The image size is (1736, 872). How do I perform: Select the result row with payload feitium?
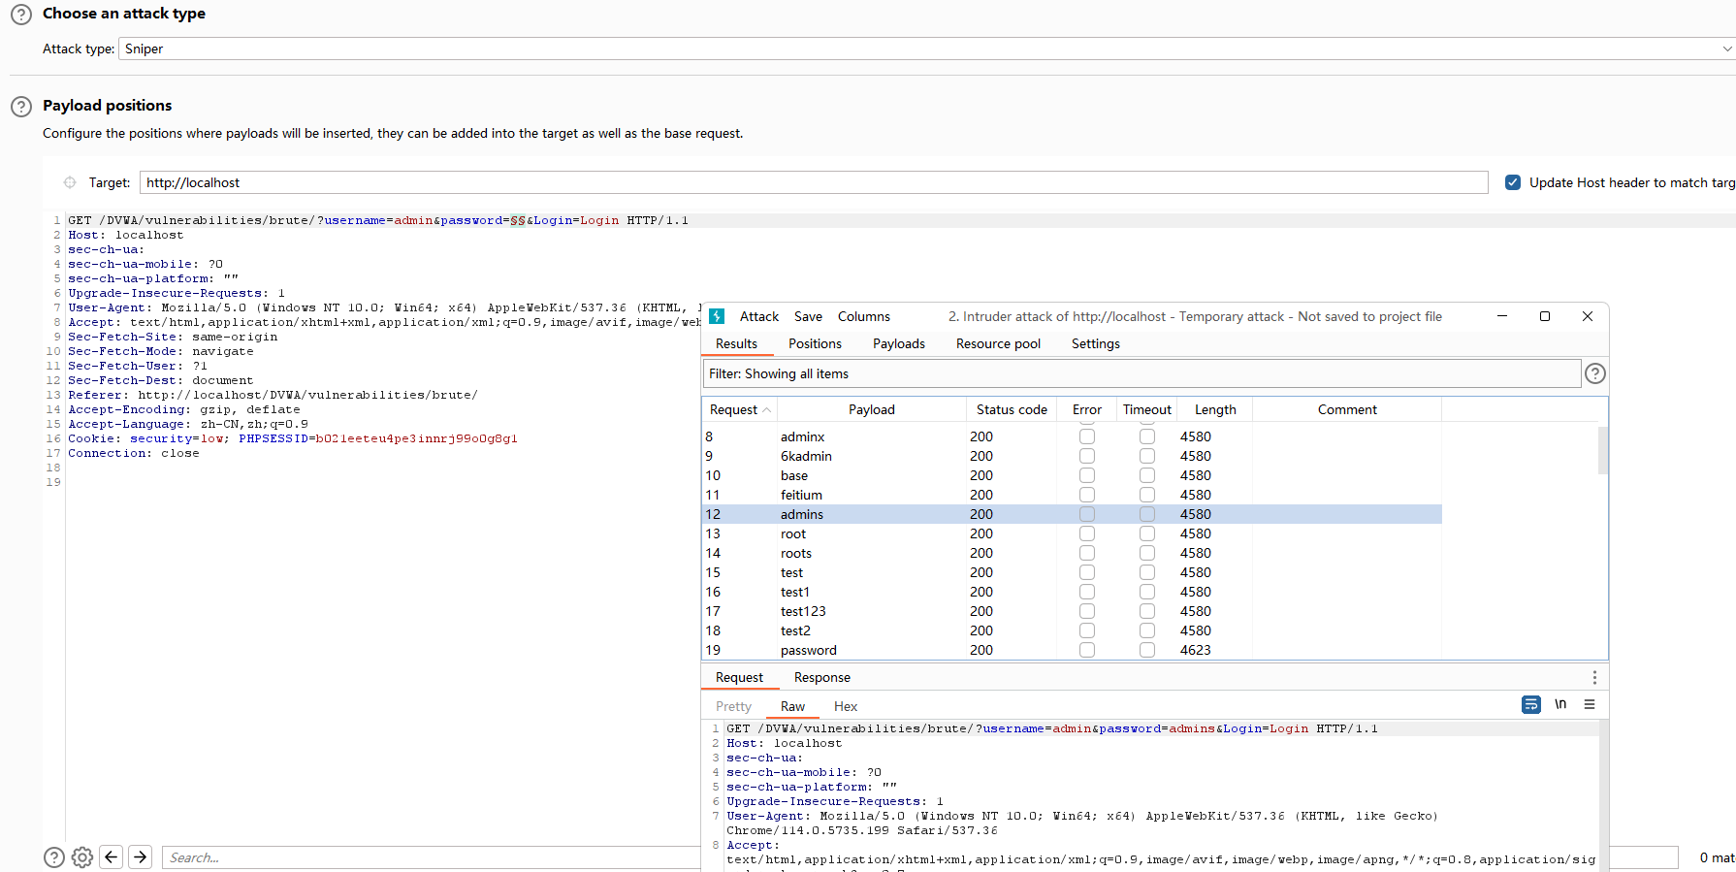[1072, 495]
